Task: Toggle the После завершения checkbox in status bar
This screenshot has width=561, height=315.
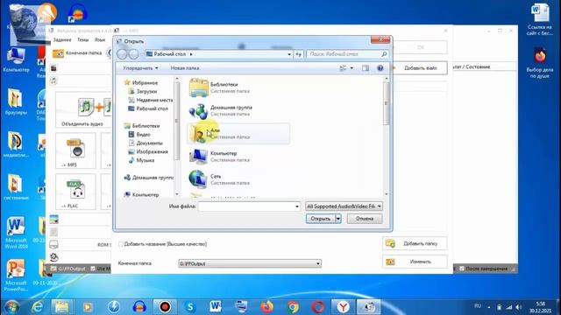Action: [x=462, y=269]
